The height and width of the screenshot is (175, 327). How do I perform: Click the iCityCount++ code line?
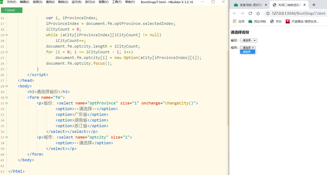click(71, 41)
